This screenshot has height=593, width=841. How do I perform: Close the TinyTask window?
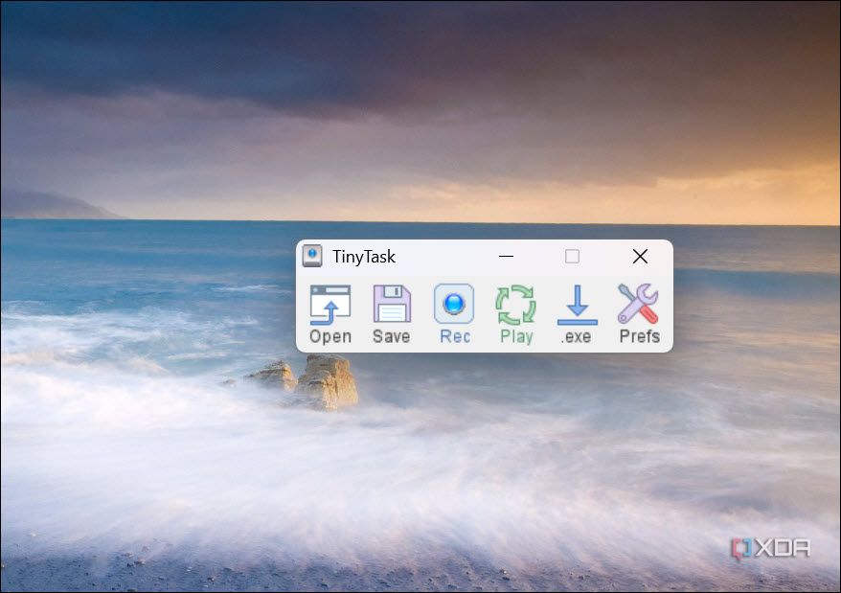pos(640,256)
